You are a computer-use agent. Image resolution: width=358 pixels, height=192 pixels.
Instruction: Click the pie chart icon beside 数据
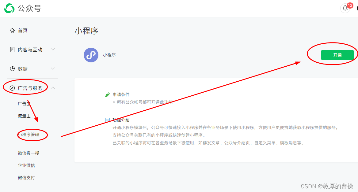[x=12, y=69]
